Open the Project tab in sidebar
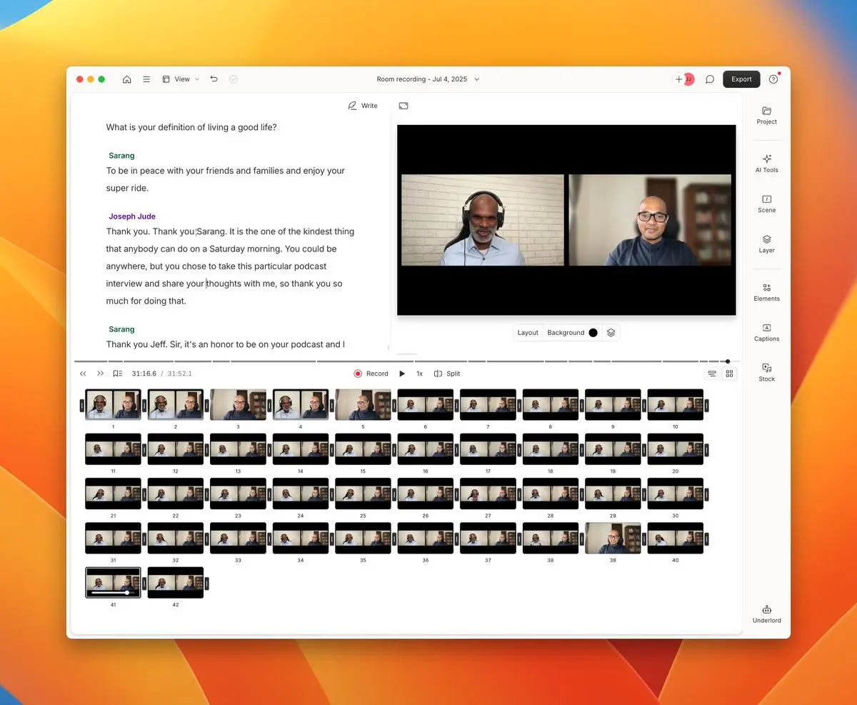 coord(766,115)
